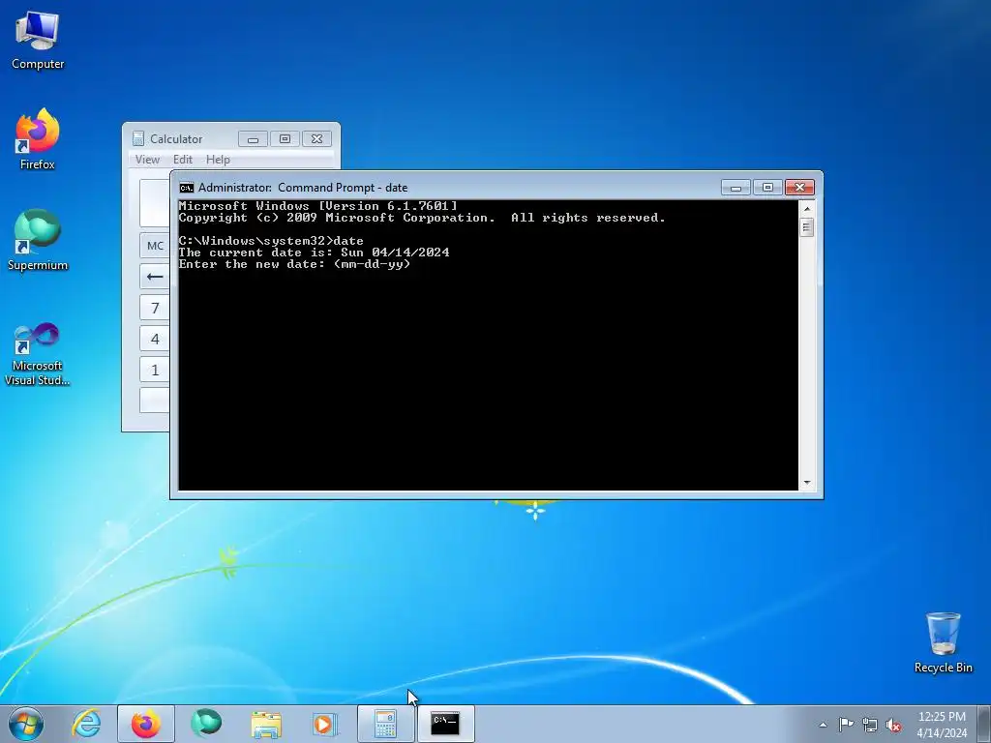
Task: Select the Recycle Bin icon
Action: pos(943,642)
